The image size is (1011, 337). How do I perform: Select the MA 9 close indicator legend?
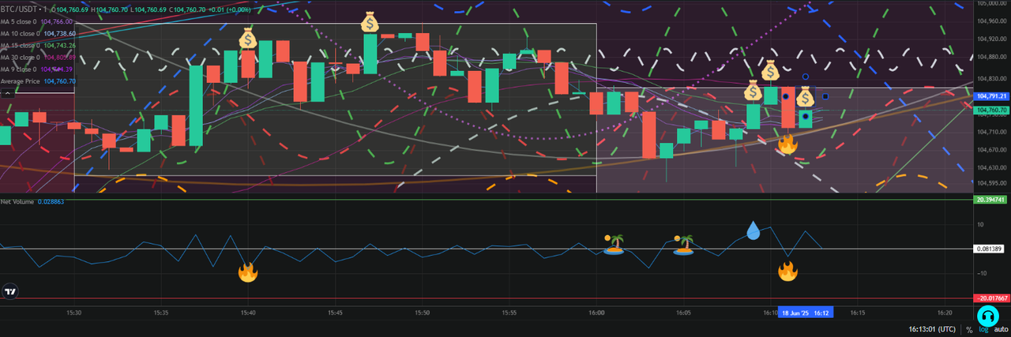36,69
